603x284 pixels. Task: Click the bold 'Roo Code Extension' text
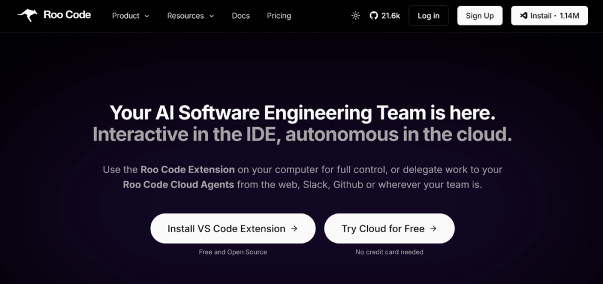tap(188, 169)
